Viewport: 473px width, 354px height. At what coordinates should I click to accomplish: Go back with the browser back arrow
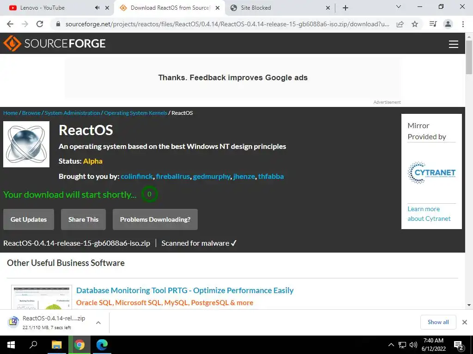click(10, 24)
